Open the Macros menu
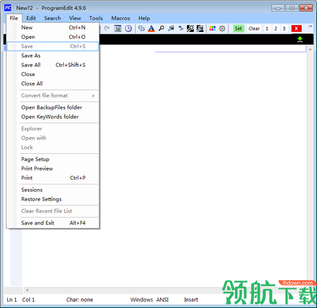The width and height of the screenshot is (317, 308). pyautogui.click(x=120, y=18)
